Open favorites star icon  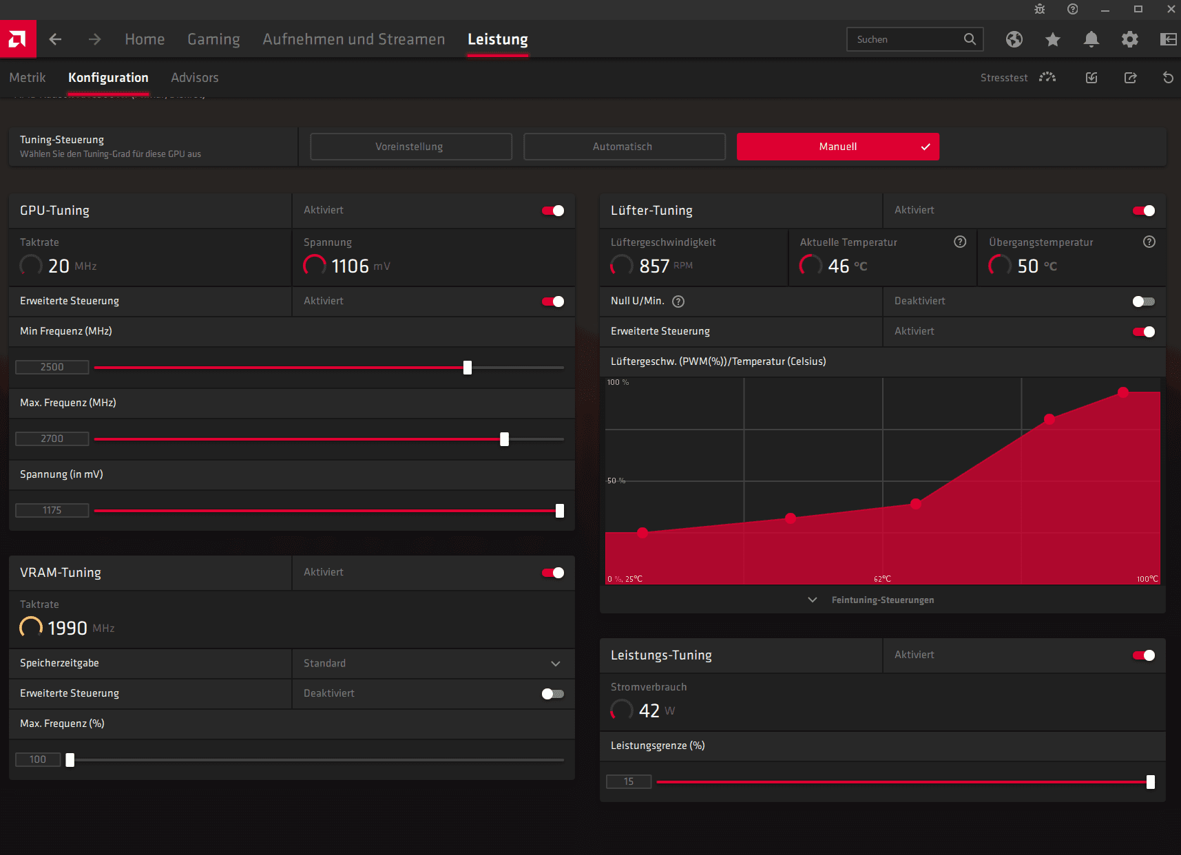click(x=1052, y=39)
